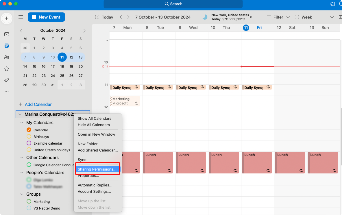Open Account Settings... menu item
342x215 pixels.
click(x=94, y=191)
